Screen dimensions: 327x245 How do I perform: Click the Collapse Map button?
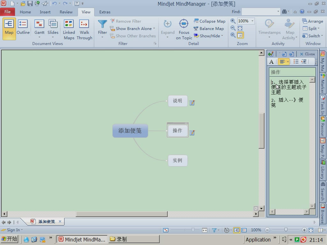click(209, 21)
